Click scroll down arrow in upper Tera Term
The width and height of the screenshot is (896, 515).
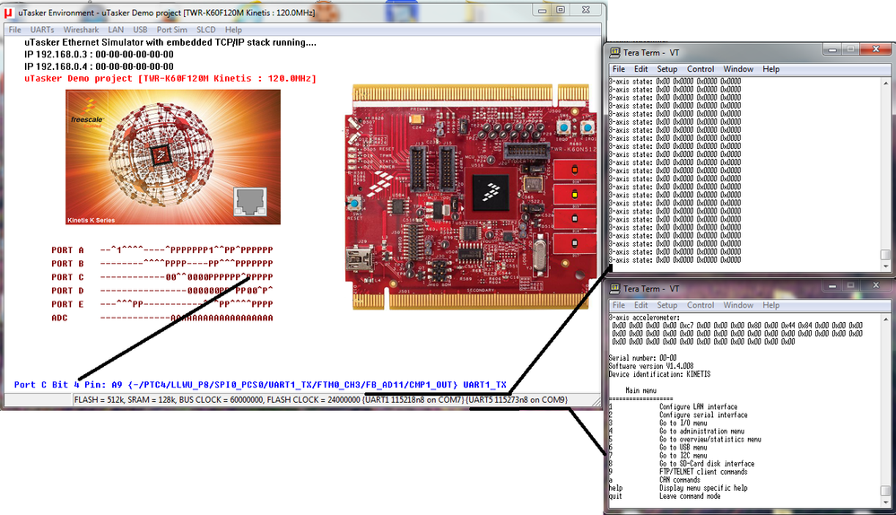pos(886,266)
